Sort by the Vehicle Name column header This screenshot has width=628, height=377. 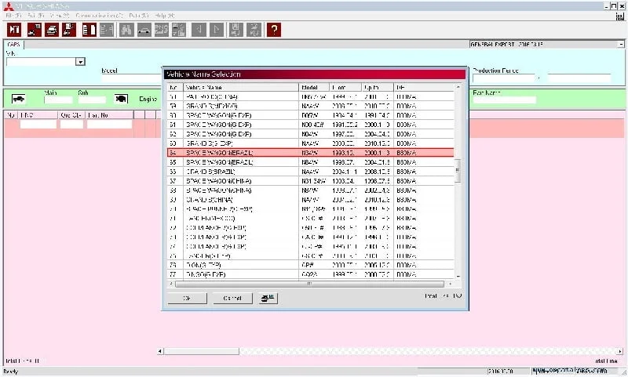tap(241, 87)
